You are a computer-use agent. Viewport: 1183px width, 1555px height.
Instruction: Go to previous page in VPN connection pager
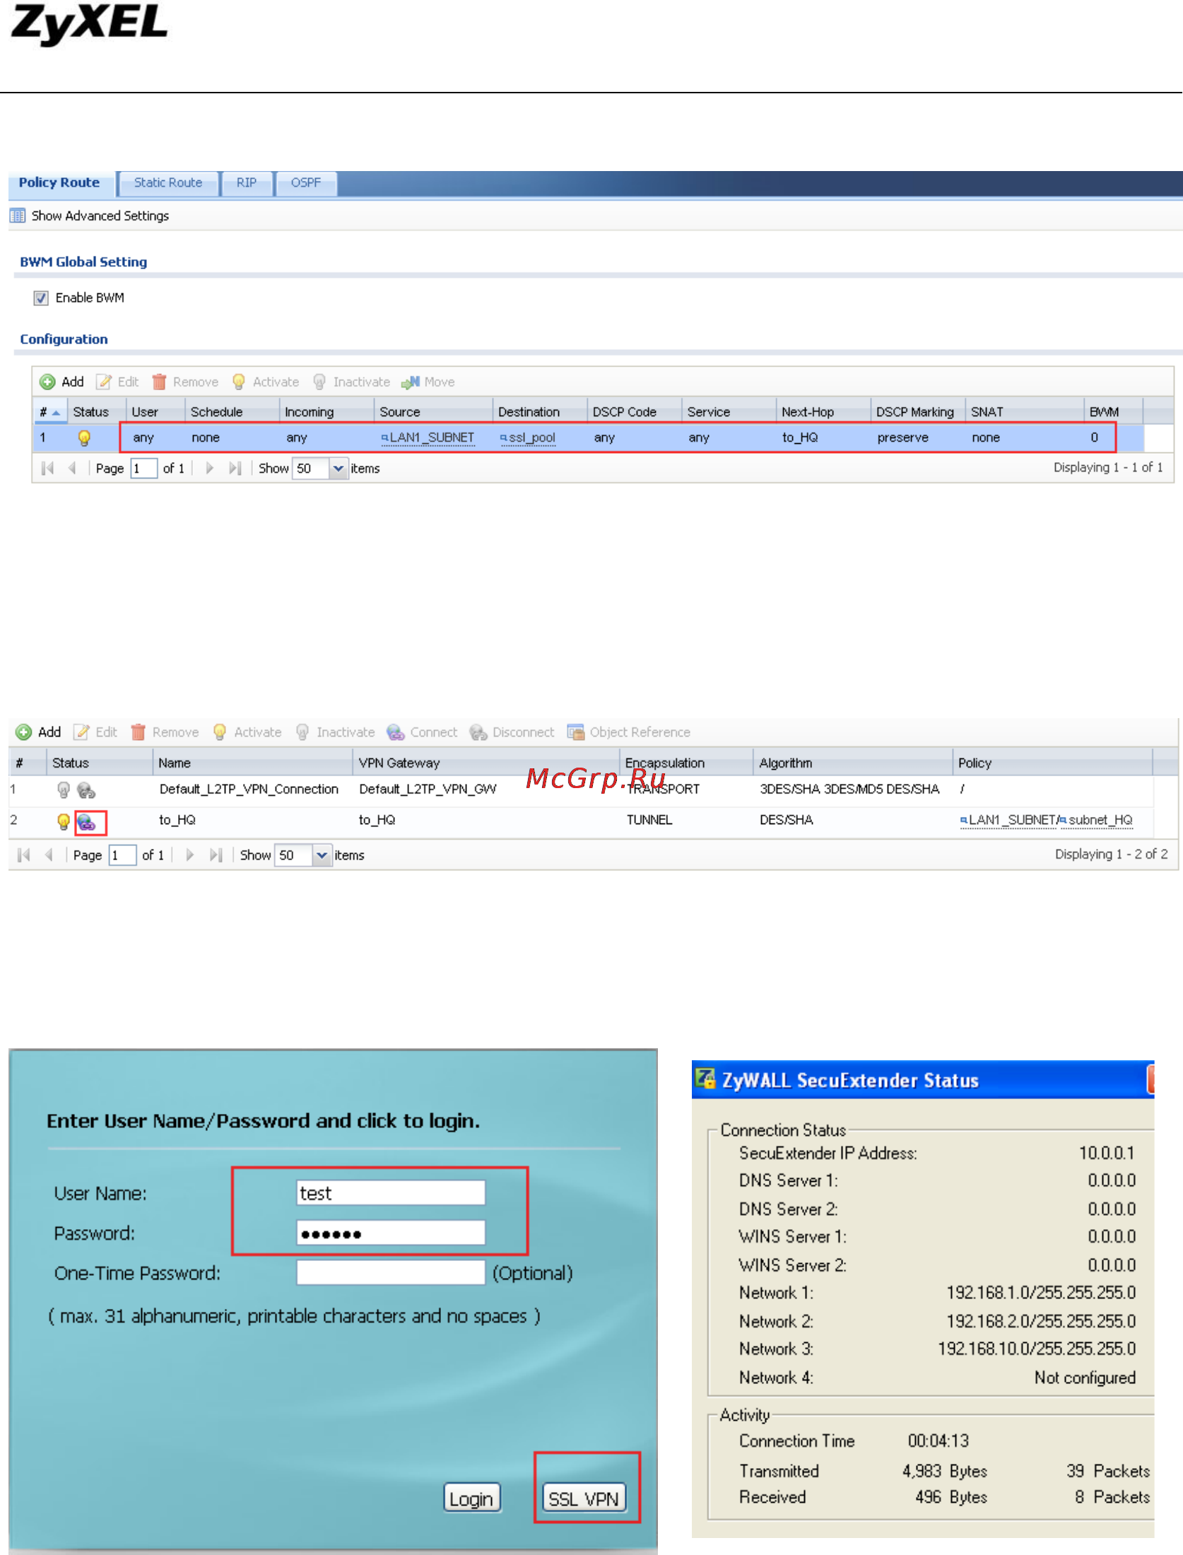tap(49, 855)
